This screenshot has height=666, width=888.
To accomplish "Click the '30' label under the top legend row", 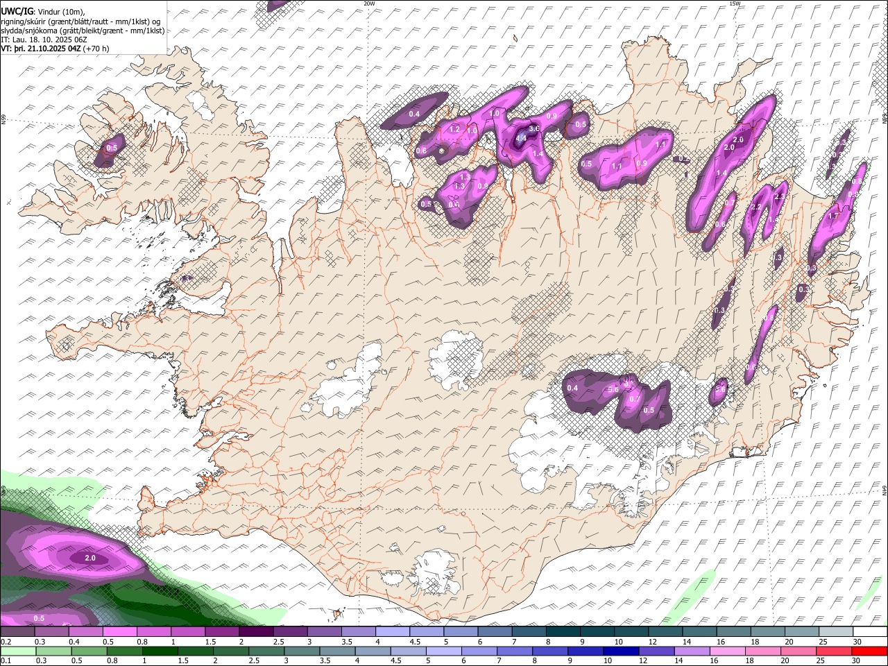I will point(857,642).
